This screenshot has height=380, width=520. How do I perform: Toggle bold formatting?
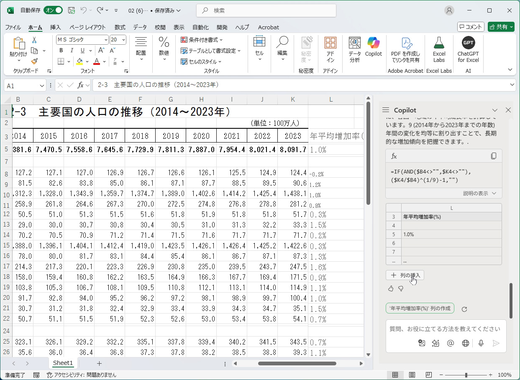[x=61, y=51]
